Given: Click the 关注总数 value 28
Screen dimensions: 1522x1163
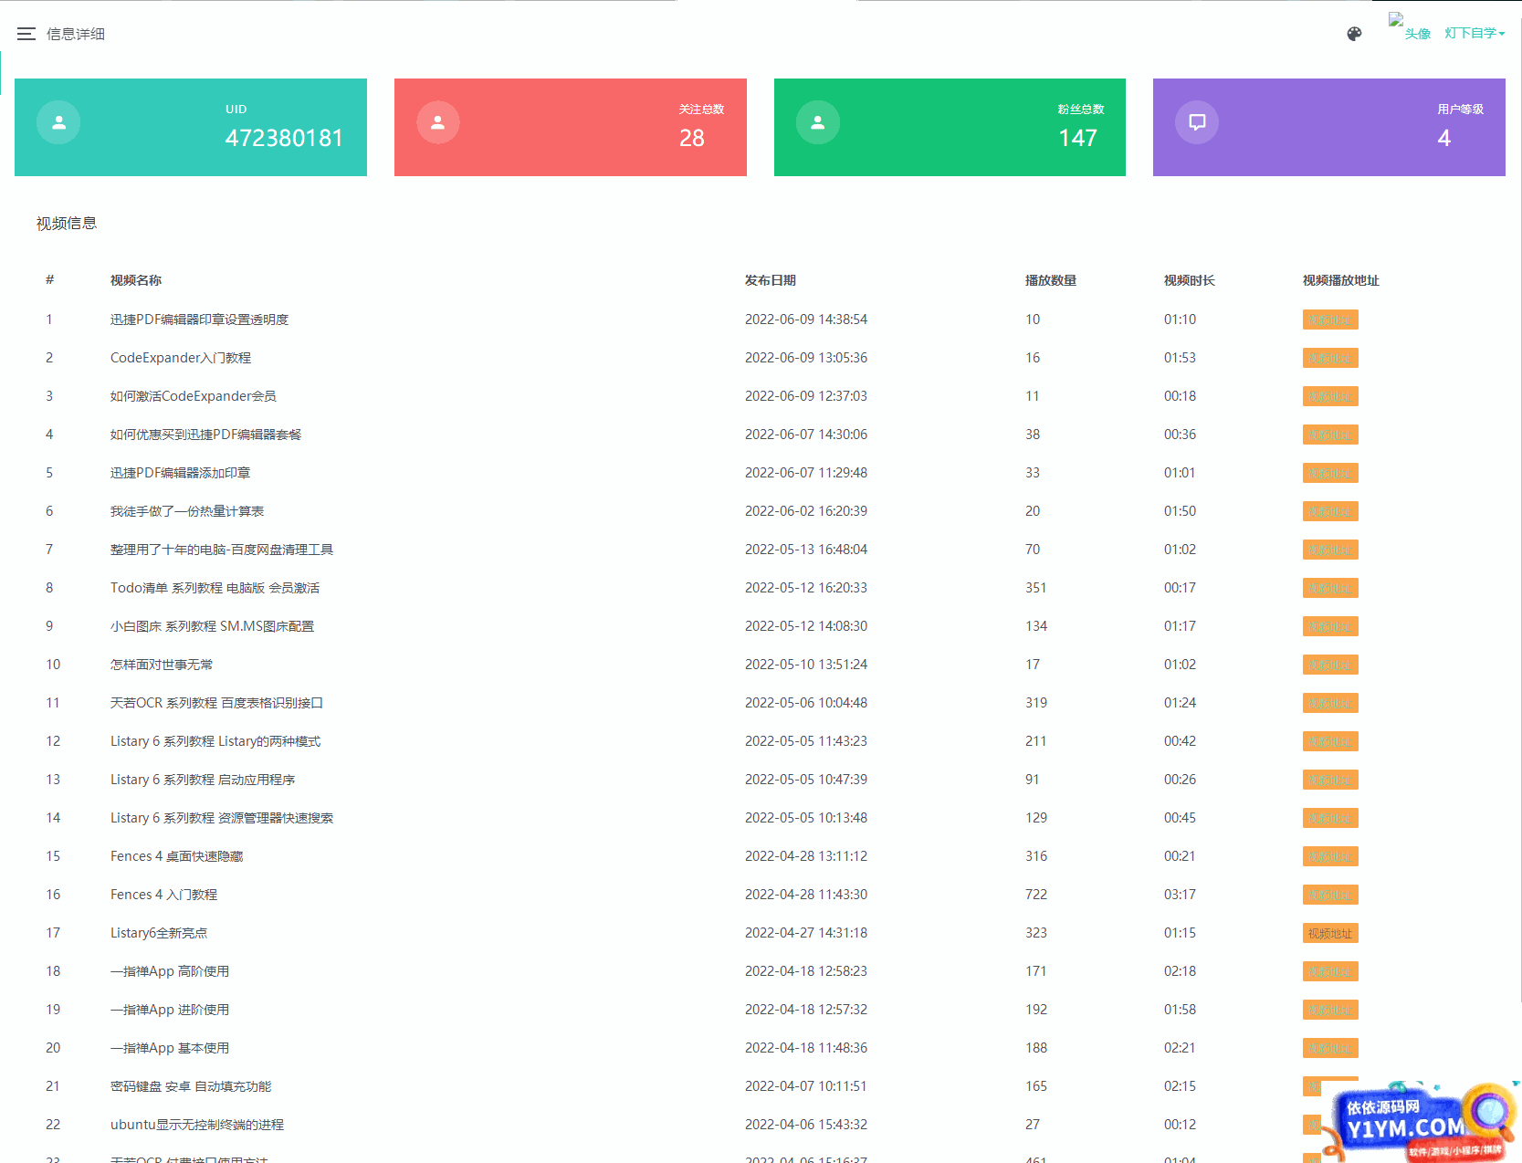Looking at the screenshot, I should [x=692, y=138].
